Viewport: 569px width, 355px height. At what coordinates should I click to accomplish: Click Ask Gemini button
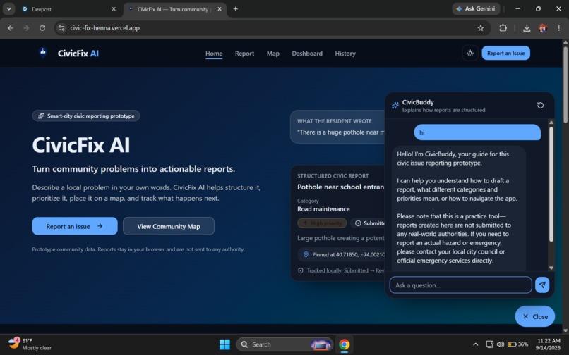476,8
